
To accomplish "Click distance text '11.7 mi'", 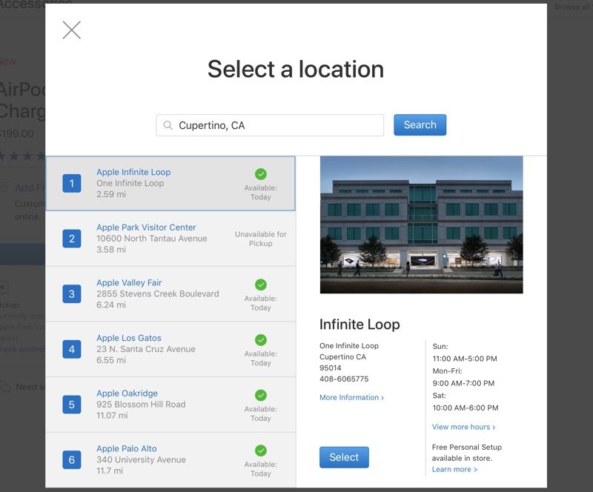I will tap(110, 471).
